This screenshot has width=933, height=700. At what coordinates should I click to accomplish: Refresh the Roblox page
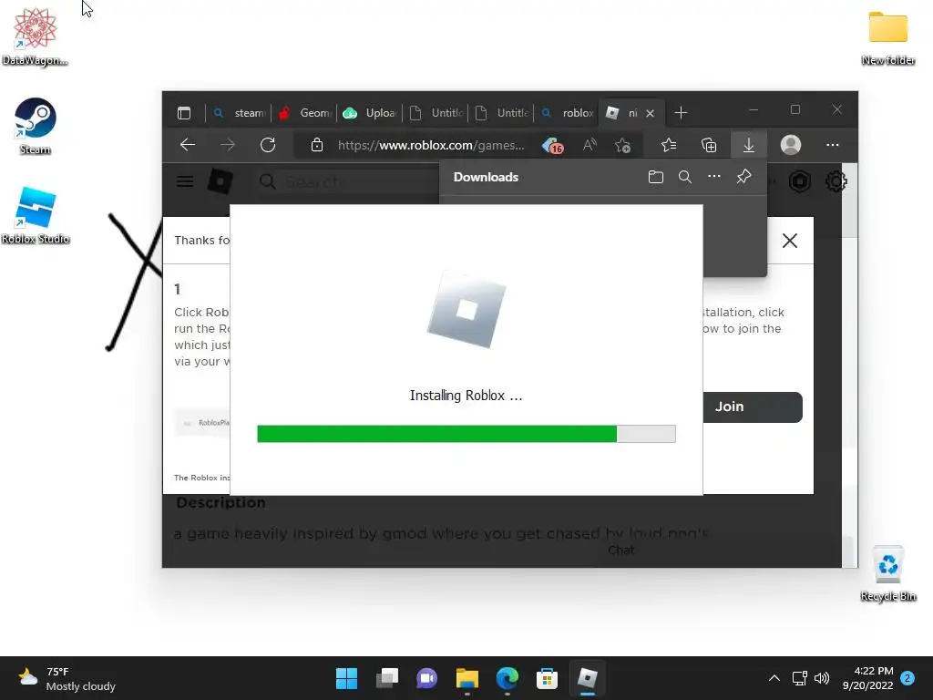[x=268, y=145]
